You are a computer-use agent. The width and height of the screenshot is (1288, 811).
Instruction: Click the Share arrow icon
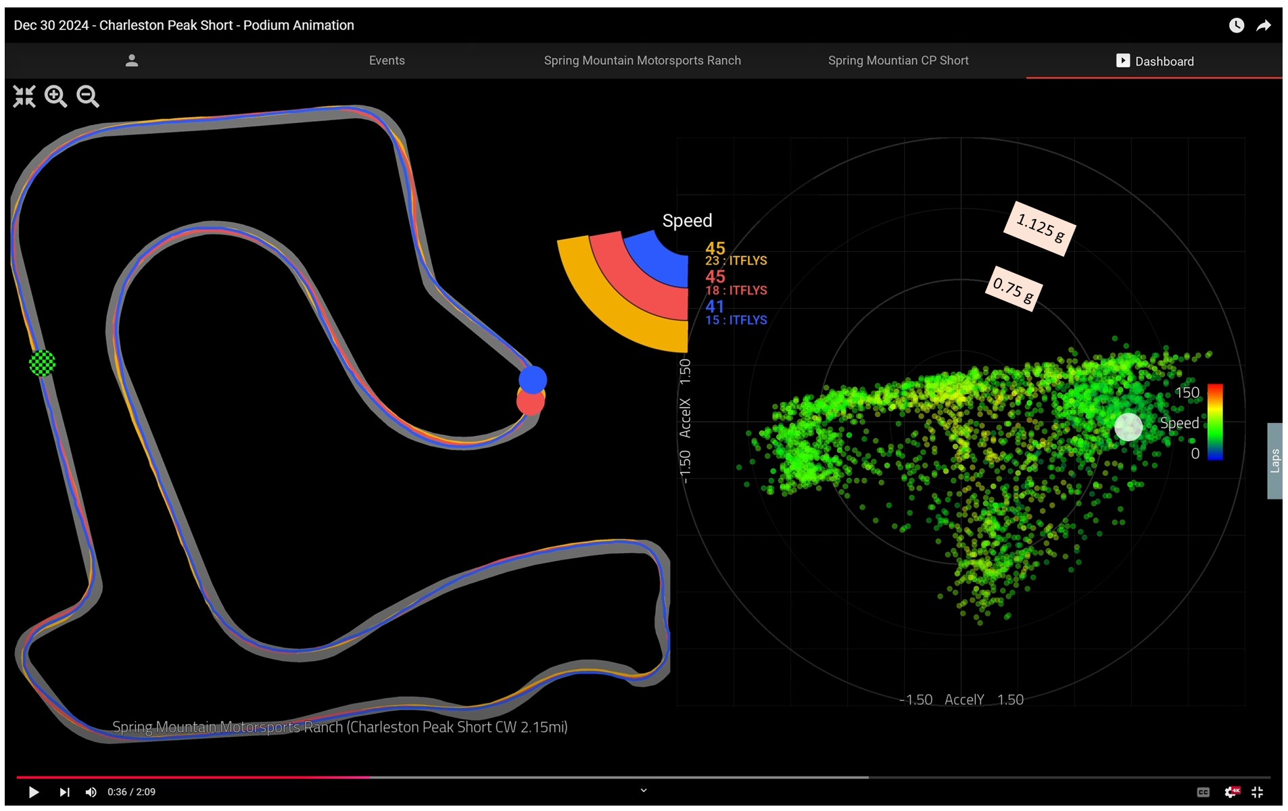(1264, 26)
